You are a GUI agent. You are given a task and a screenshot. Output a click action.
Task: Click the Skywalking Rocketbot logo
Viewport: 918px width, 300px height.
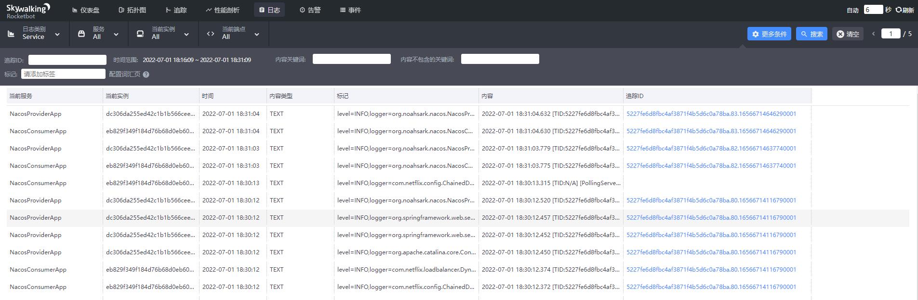pos(28,10)
